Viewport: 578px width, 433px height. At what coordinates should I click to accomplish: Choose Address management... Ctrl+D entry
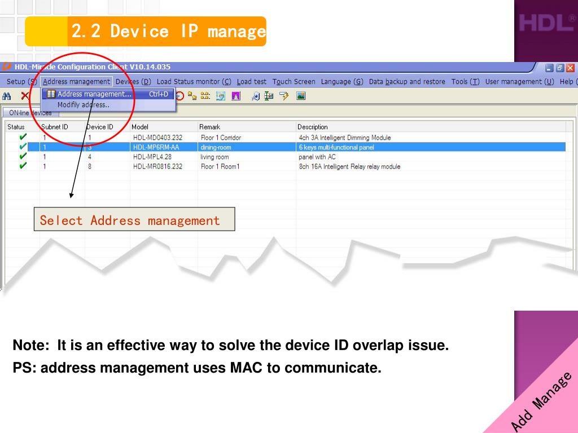pyautogui.click(x=108, y=94)
